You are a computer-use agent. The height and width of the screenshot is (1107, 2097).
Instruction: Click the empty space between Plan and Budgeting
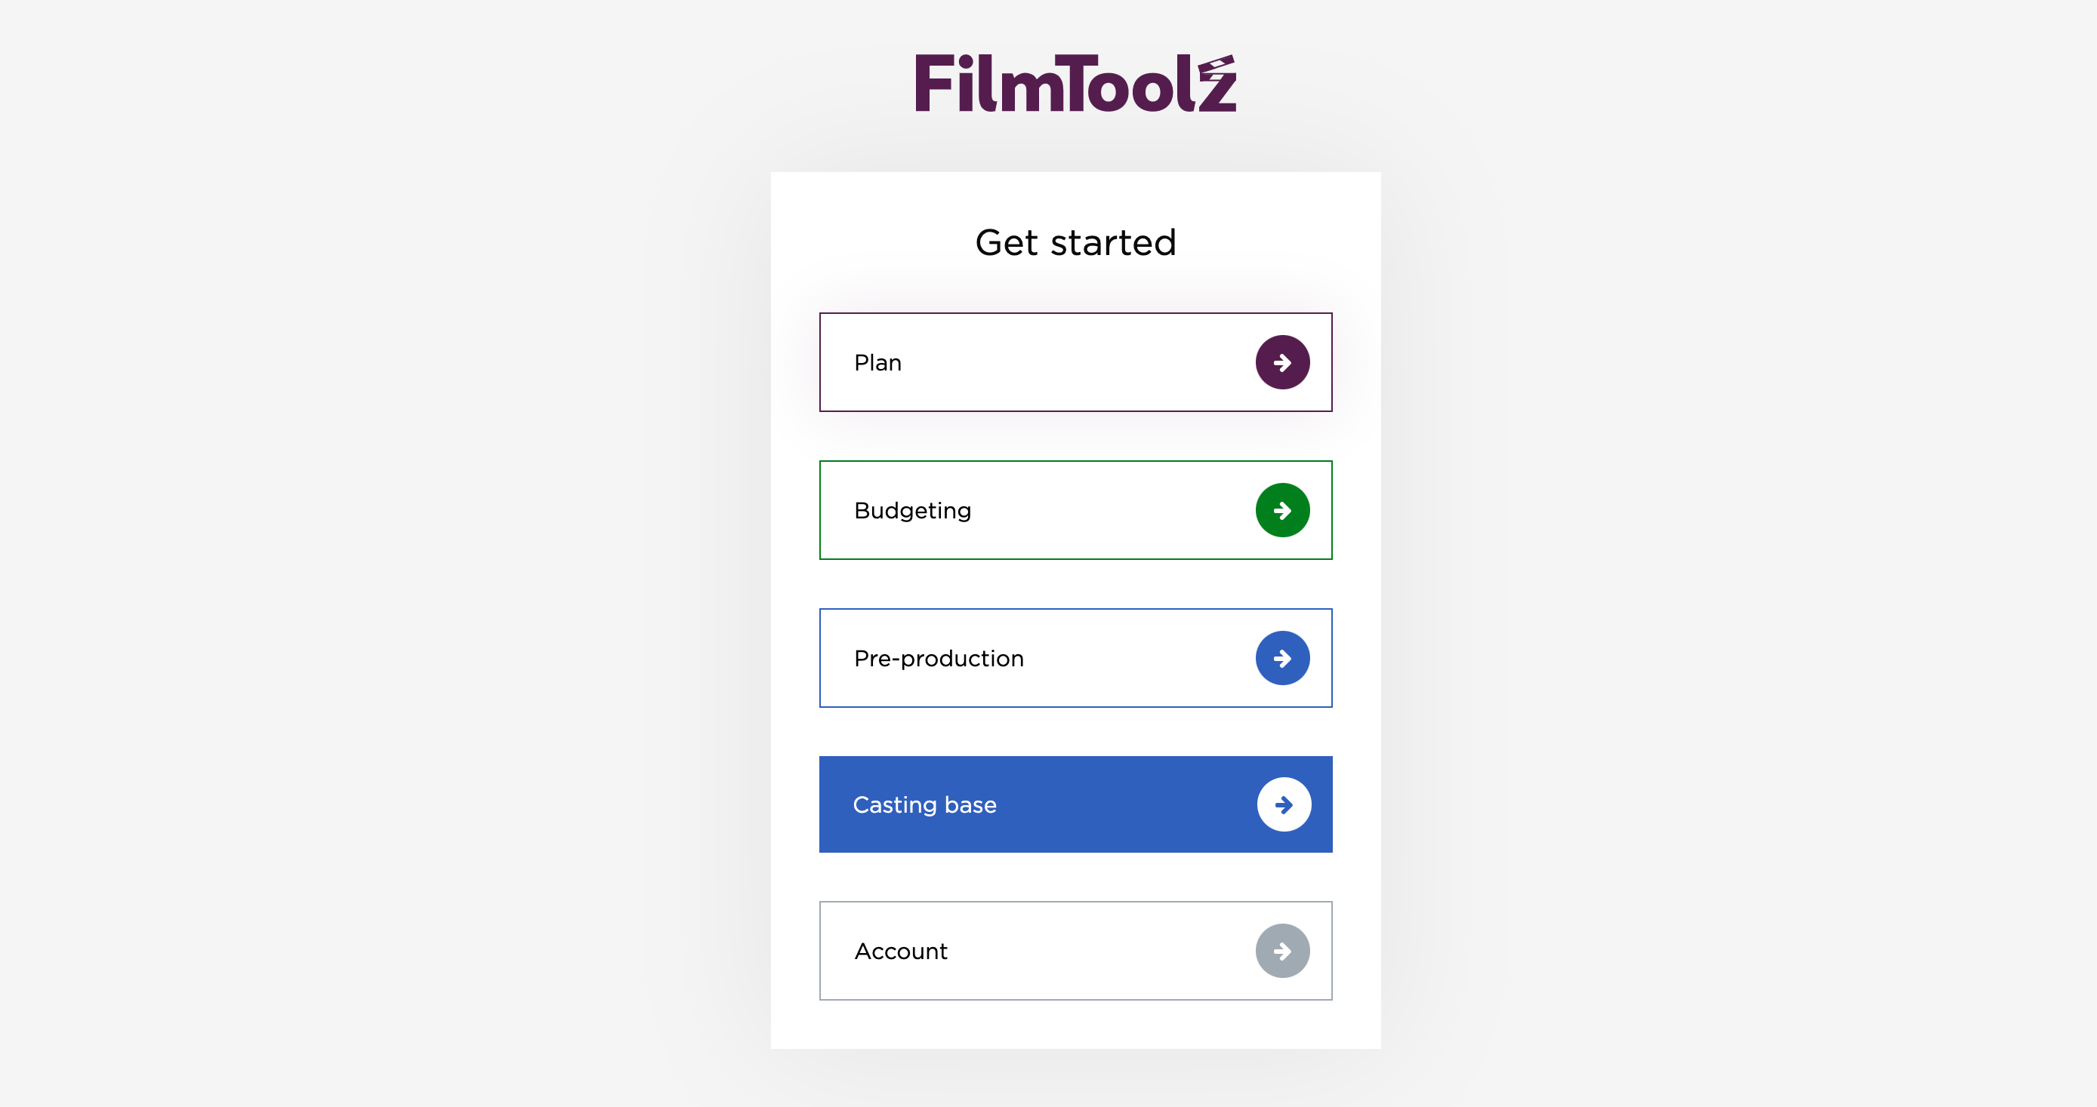(1075, 437)
